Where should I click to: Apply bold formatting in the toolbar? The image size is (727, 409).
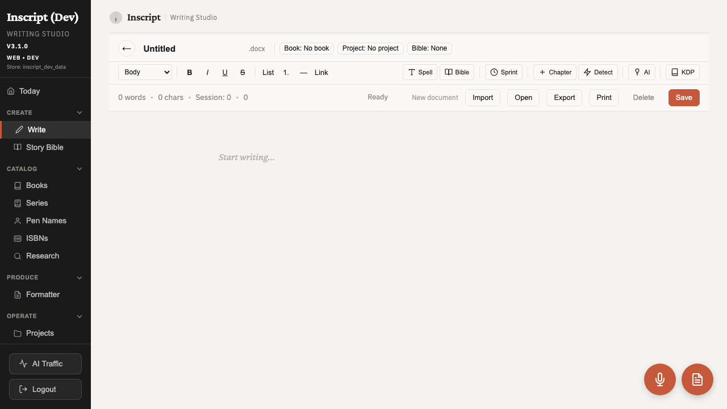189,72
